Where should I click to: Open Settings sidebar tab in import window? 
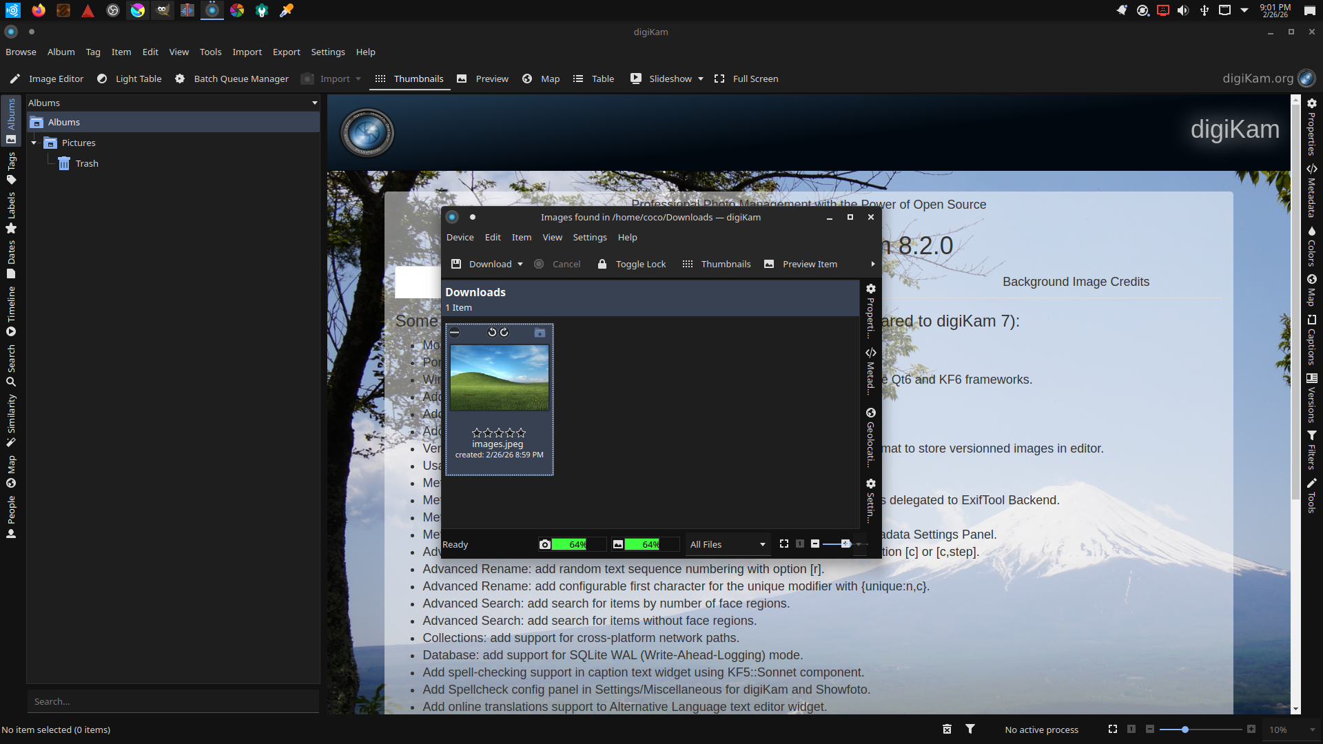tap(871, 502)
